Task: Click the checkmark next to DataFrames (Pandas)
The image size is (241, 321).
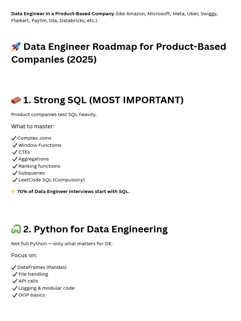Action: (x=13, y=267)
